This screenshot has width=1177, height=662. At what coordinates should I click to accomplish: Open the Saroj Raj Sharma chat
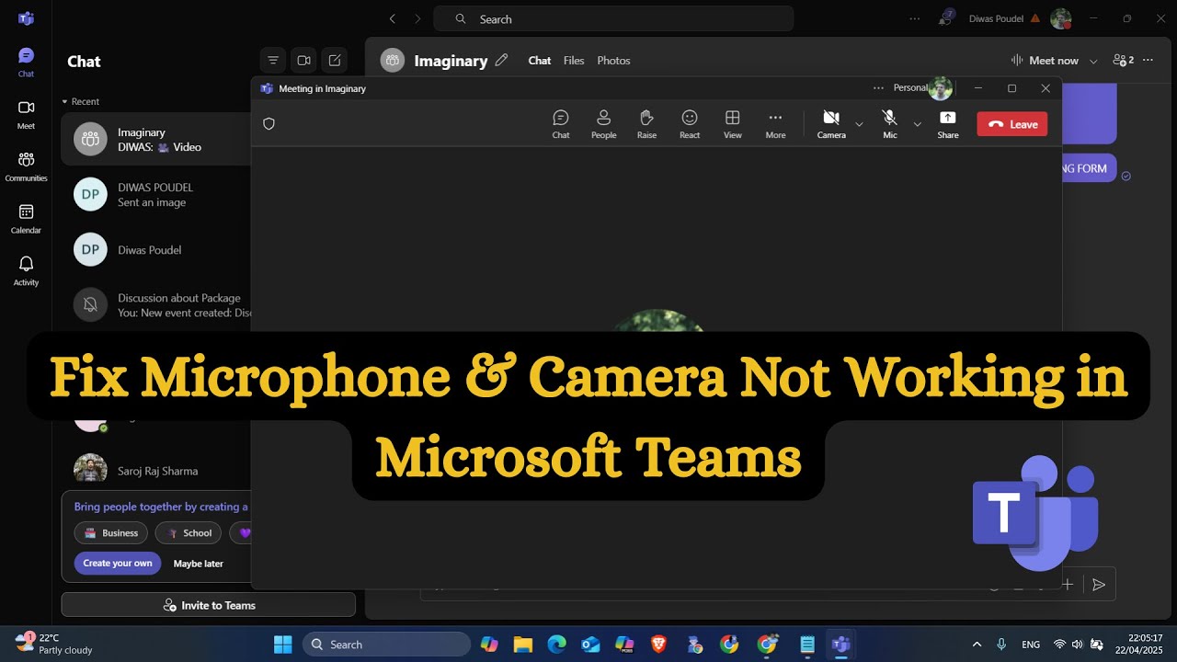[x=156, y=470]
